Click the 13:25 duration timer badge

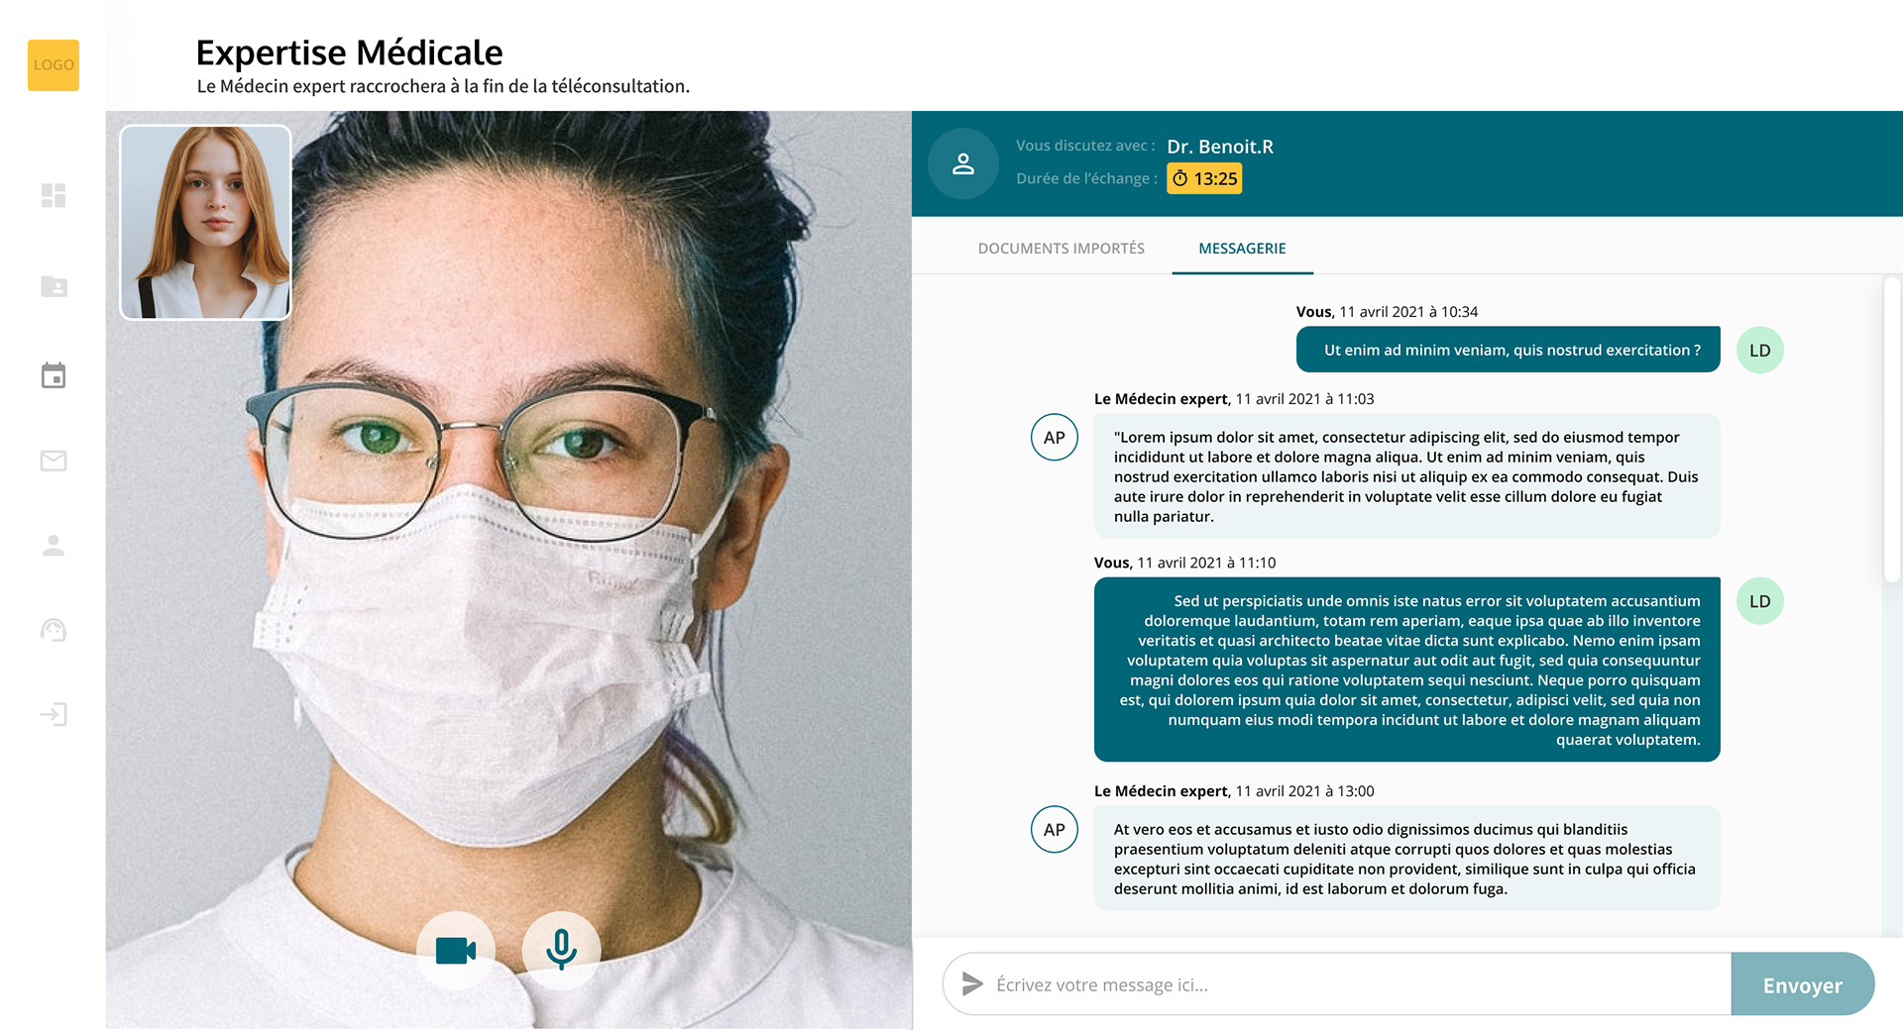[x=1204, y=179]
